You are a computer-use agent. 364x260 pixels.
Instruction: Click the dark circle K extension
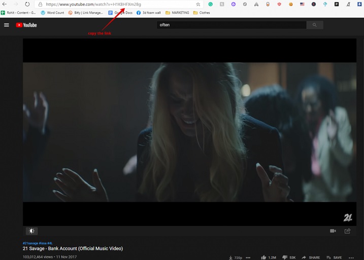tap(314, 4)
